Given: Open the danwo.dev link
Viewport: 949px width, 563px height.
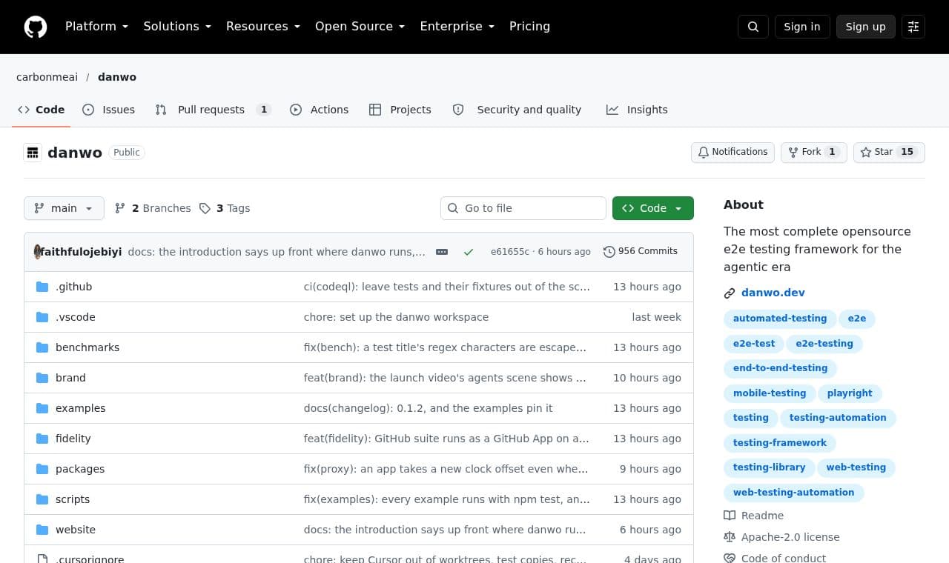Looking at the screenshot, I should [x=773, y=293].
